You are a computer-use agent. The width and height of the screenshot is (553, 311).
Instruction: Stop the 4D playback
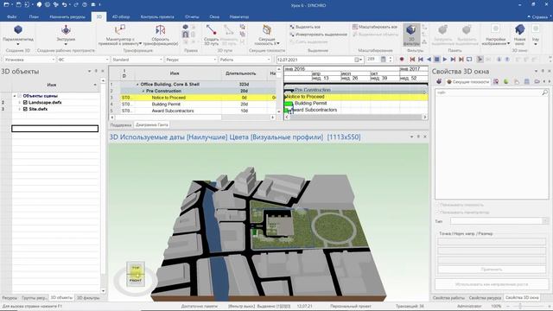(436, 60)
